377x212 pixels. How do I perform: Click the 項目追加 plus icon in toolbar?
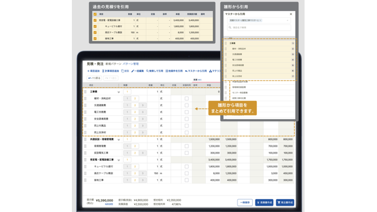[x=88, y=71]
